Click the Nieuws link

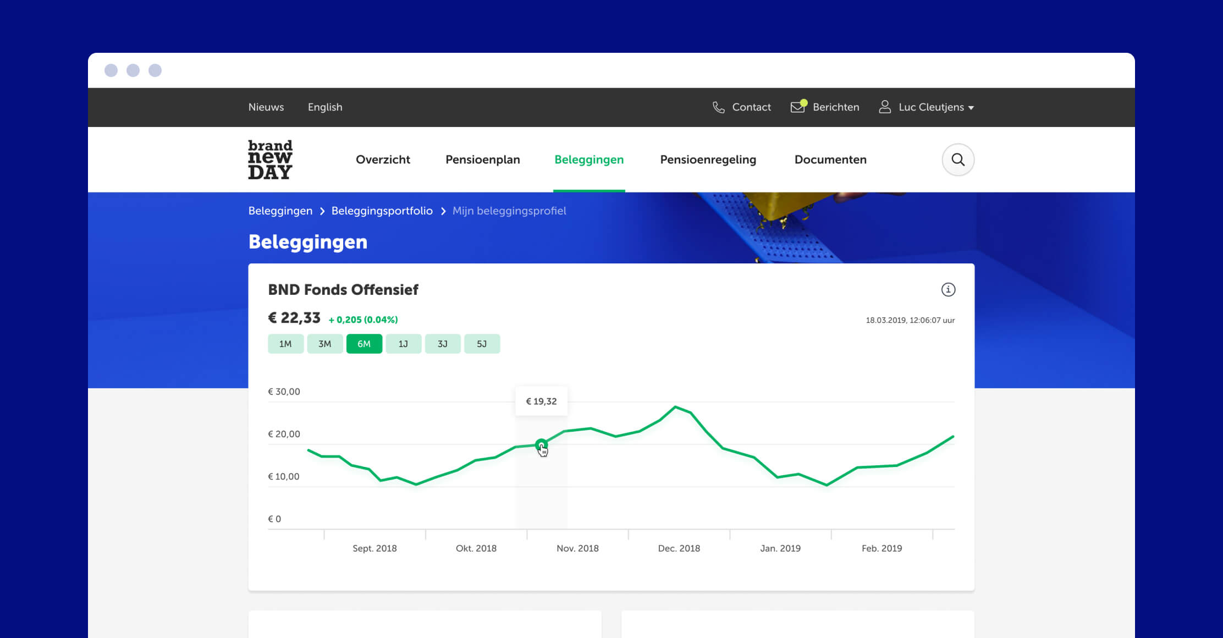[x=266, y=107]
